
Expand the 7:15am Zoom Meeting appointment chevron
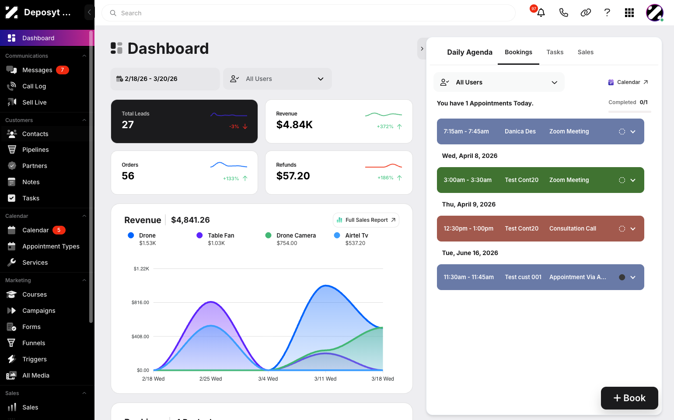pos(633,132)
